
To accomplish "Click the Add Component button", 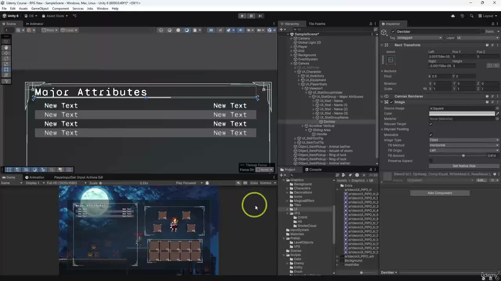I will tap(440, 193).
